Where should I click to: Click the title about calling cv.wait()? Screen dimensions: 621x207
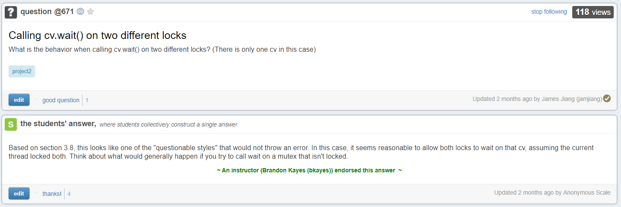pos(98,35)
